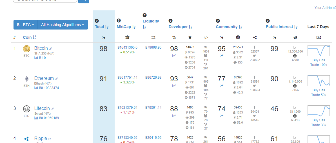Viewport: 336px width, 143px height.
Task: Click the Bitcoin logo icon
Action: [x=26, y=49]
